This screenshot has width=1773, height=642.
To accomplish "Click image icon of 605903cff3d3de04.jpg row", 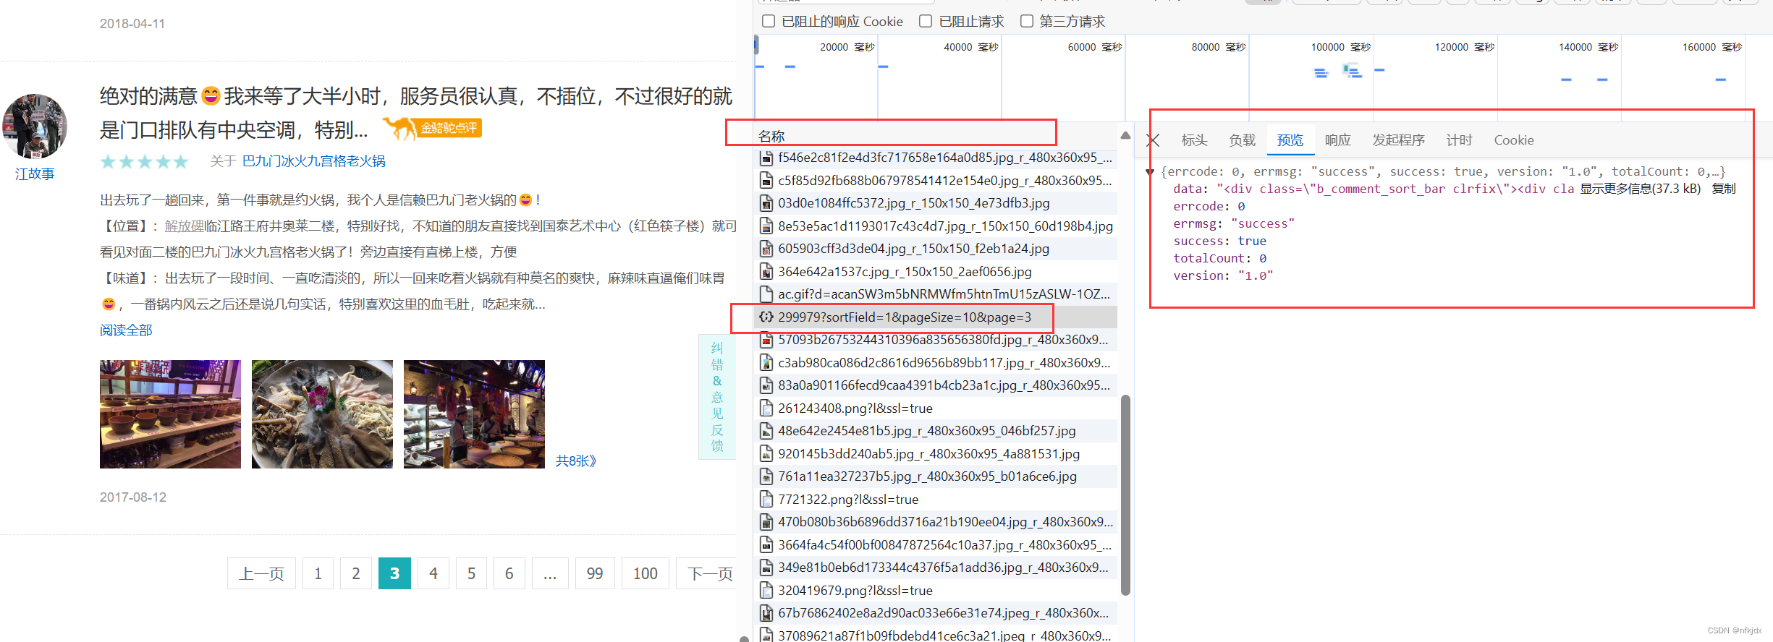I will (x=766, y=249).
